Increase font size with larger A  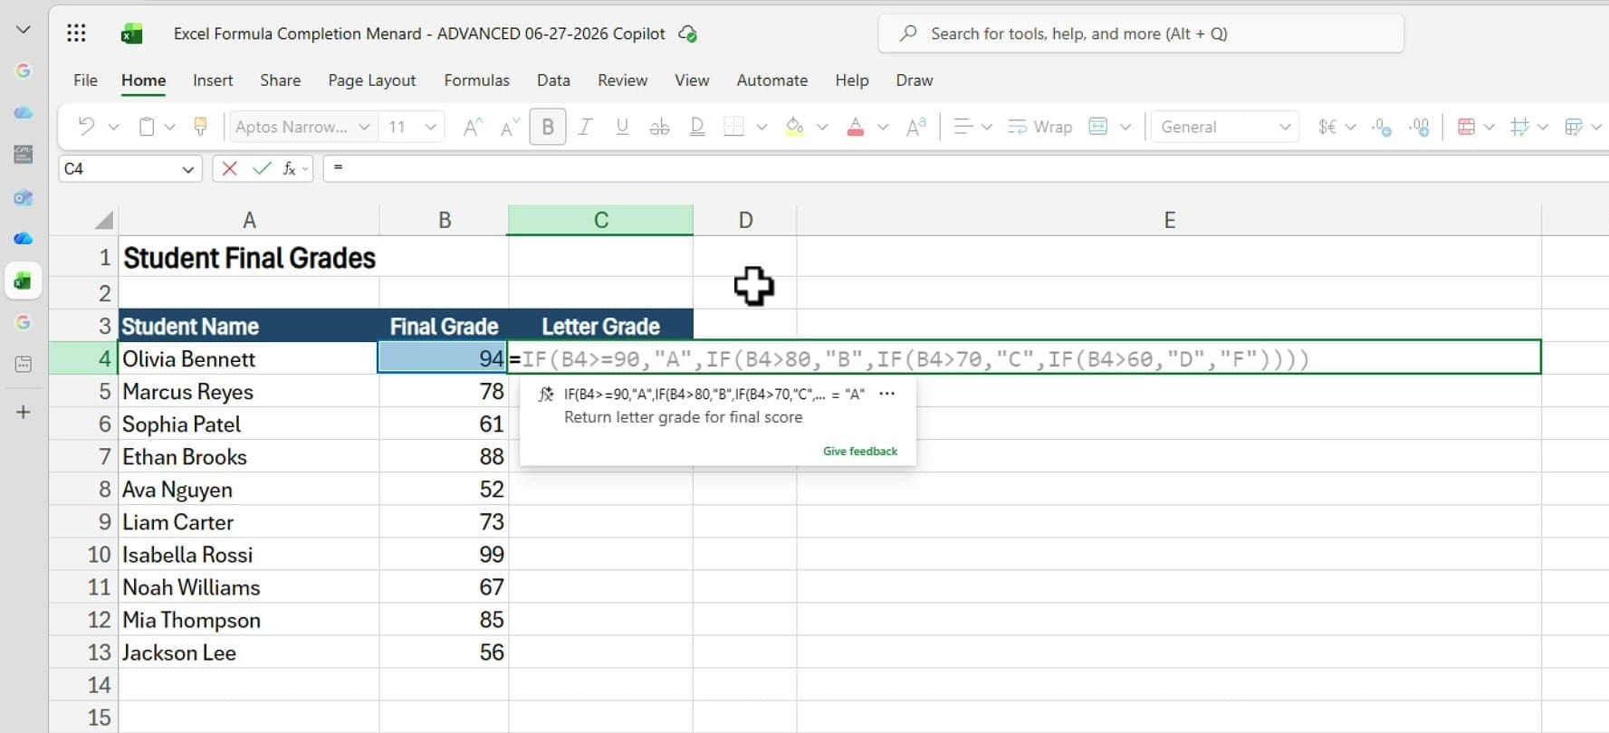pyautogui.click(x=473, y=127)
